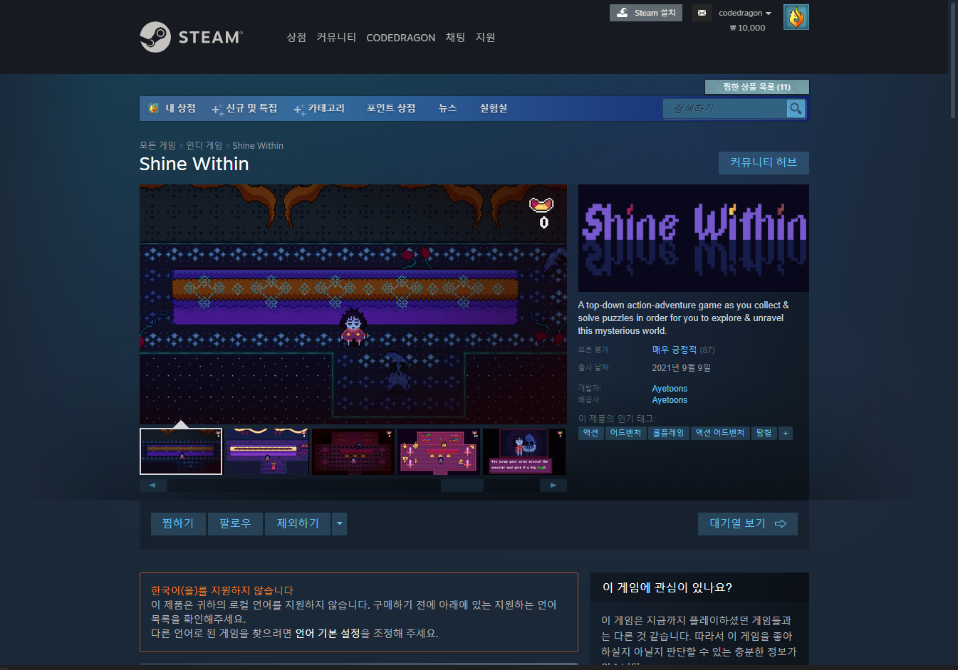The height and width of the screenshot is (670, 958).
Task: Select the 탐험 tag
Action: [x=764, y=433]
